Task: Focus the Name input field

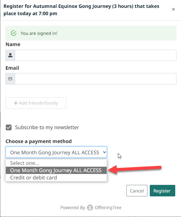Action: pos(96,55)
